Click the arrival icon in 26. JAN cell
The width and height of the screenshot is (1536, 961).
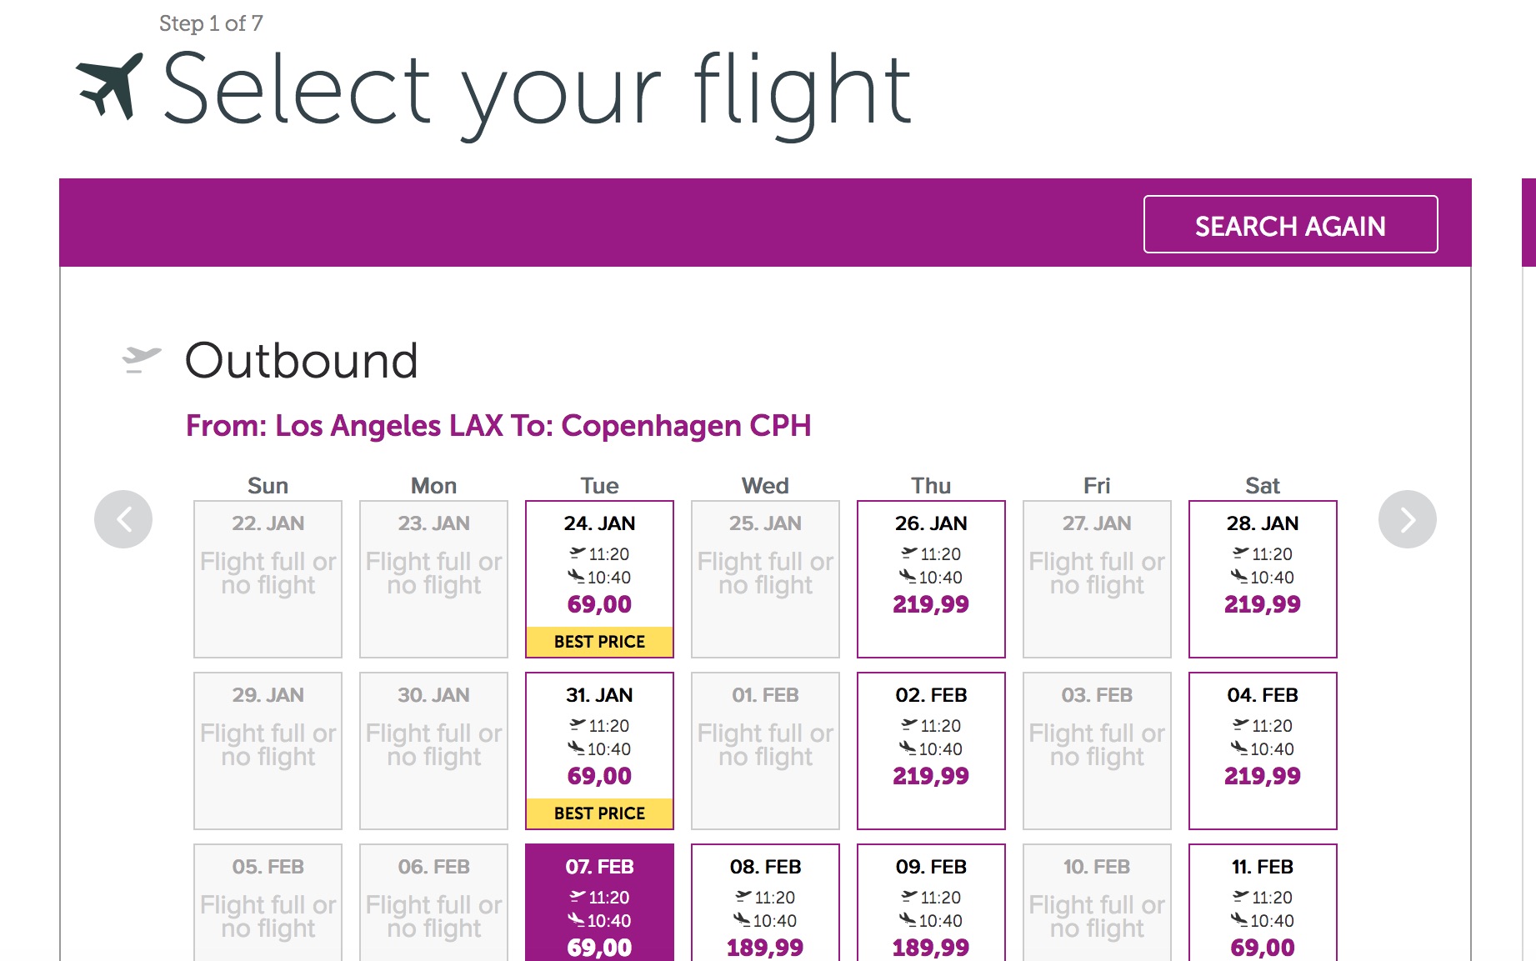point(908,576)
